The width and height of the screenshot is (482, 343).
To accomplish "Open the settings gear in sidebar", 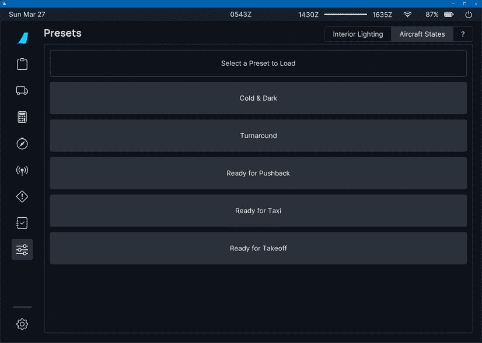I will pos(22,324).
